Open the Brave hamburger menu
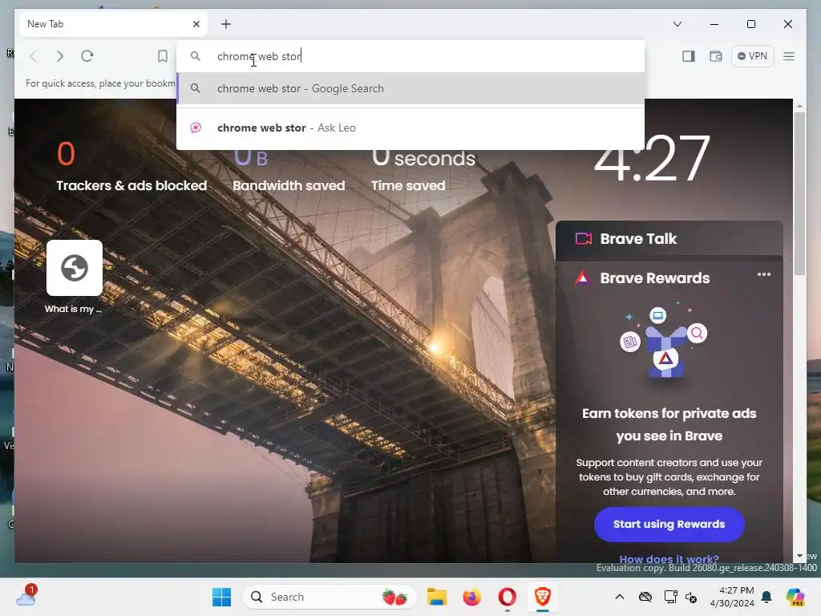The width and height of the screenshot is (821, 616). pyautogui.click(x=789, y=56)
